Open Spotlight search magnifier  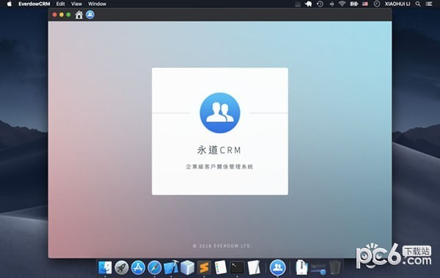(418, 4)
